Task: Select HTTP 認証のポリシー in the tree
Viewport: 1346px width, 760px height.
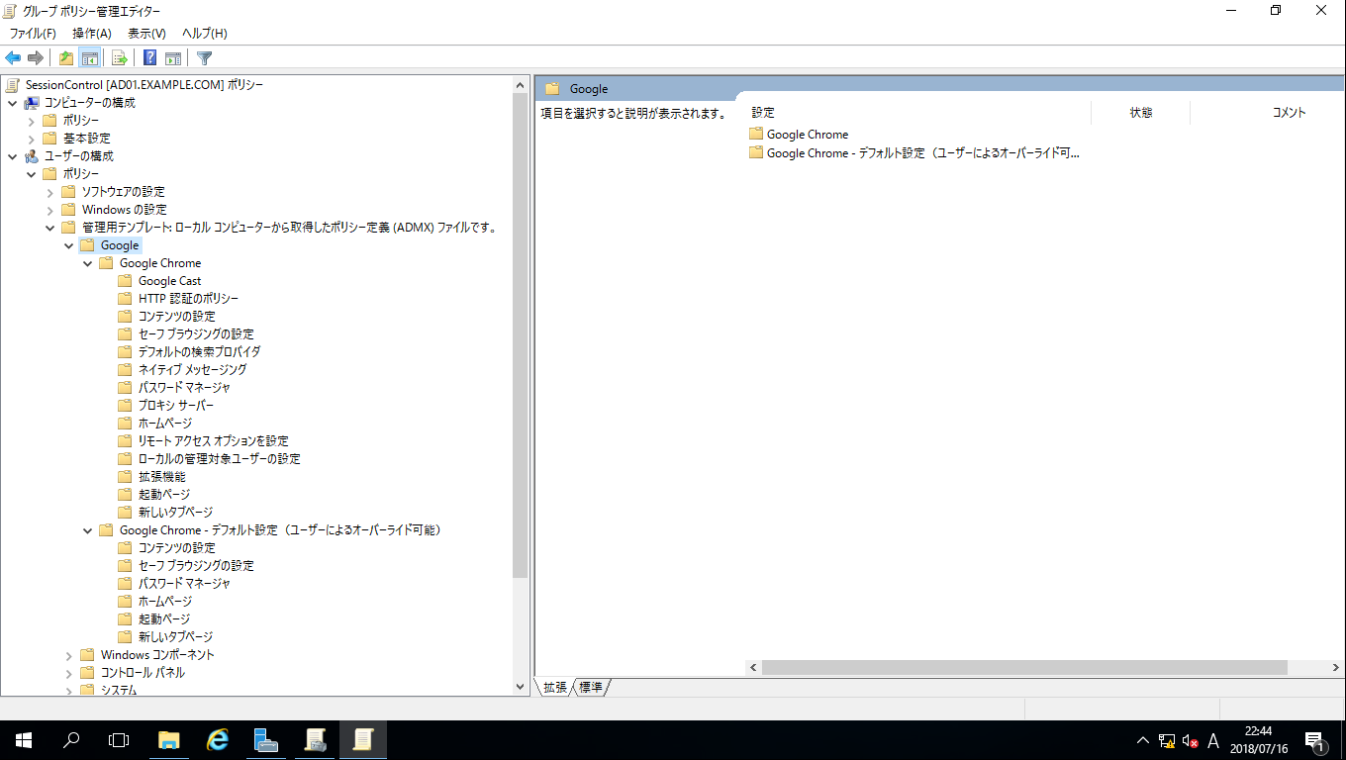Action: click(x=188, y=299)
